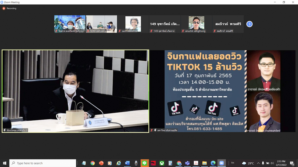Open the voice recorder microphone taskbar icon
The image size is (298, 167).
pos(136,163)
